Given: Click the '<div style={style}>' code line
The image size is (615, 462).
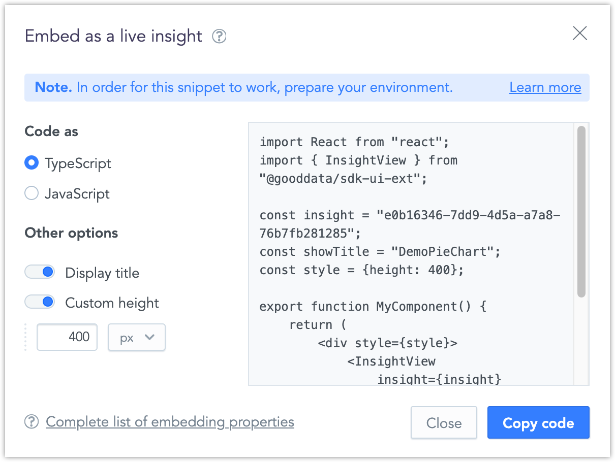Looking at the screenshot, I should click(388, 343).
